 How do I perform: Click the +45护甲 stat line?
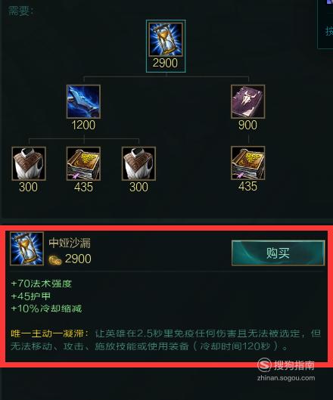pos(30,296)
